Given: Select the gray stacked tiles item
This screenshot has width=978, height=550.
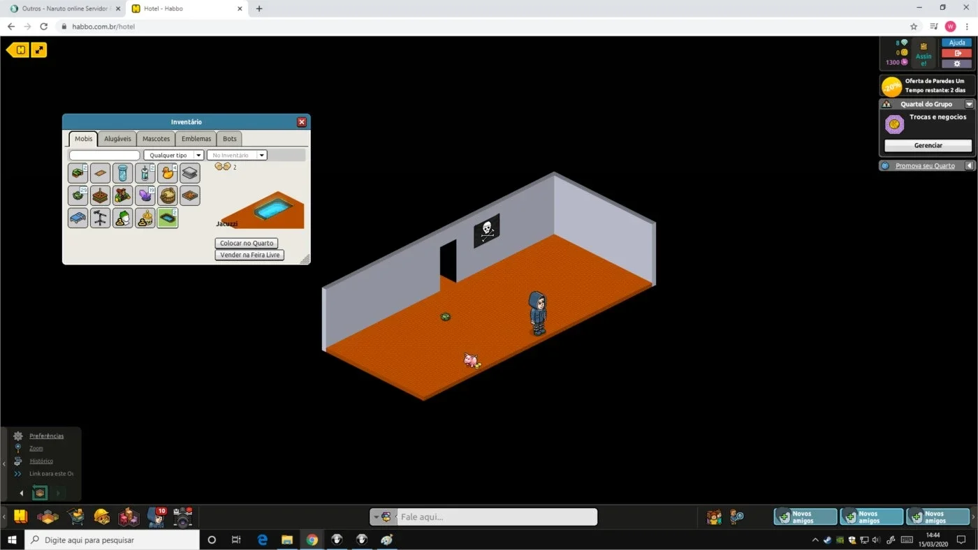Looking at the screenshot, I should (x=189, y=173).
